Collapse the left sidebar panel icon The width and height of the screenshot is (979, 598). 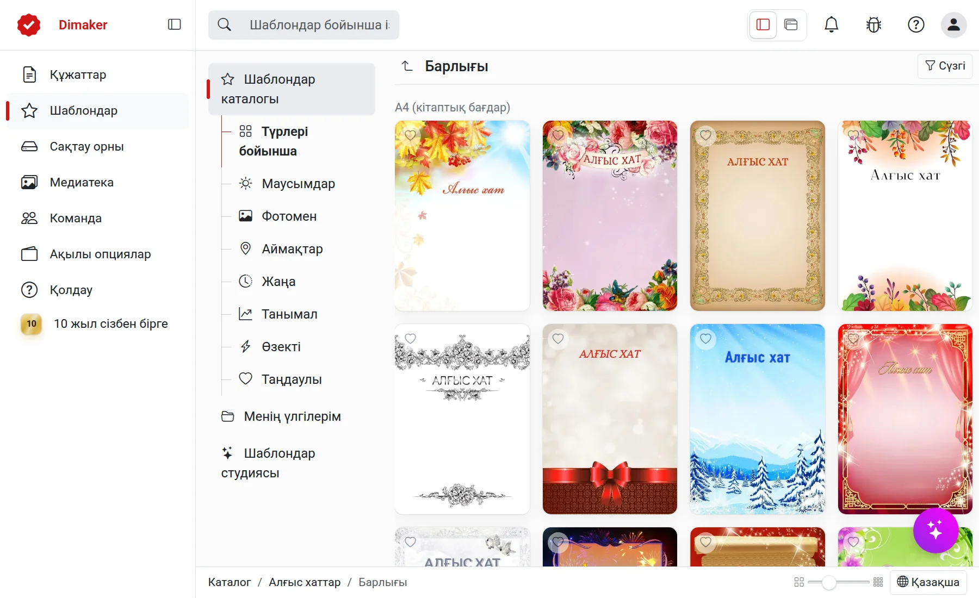pos(174,24)
